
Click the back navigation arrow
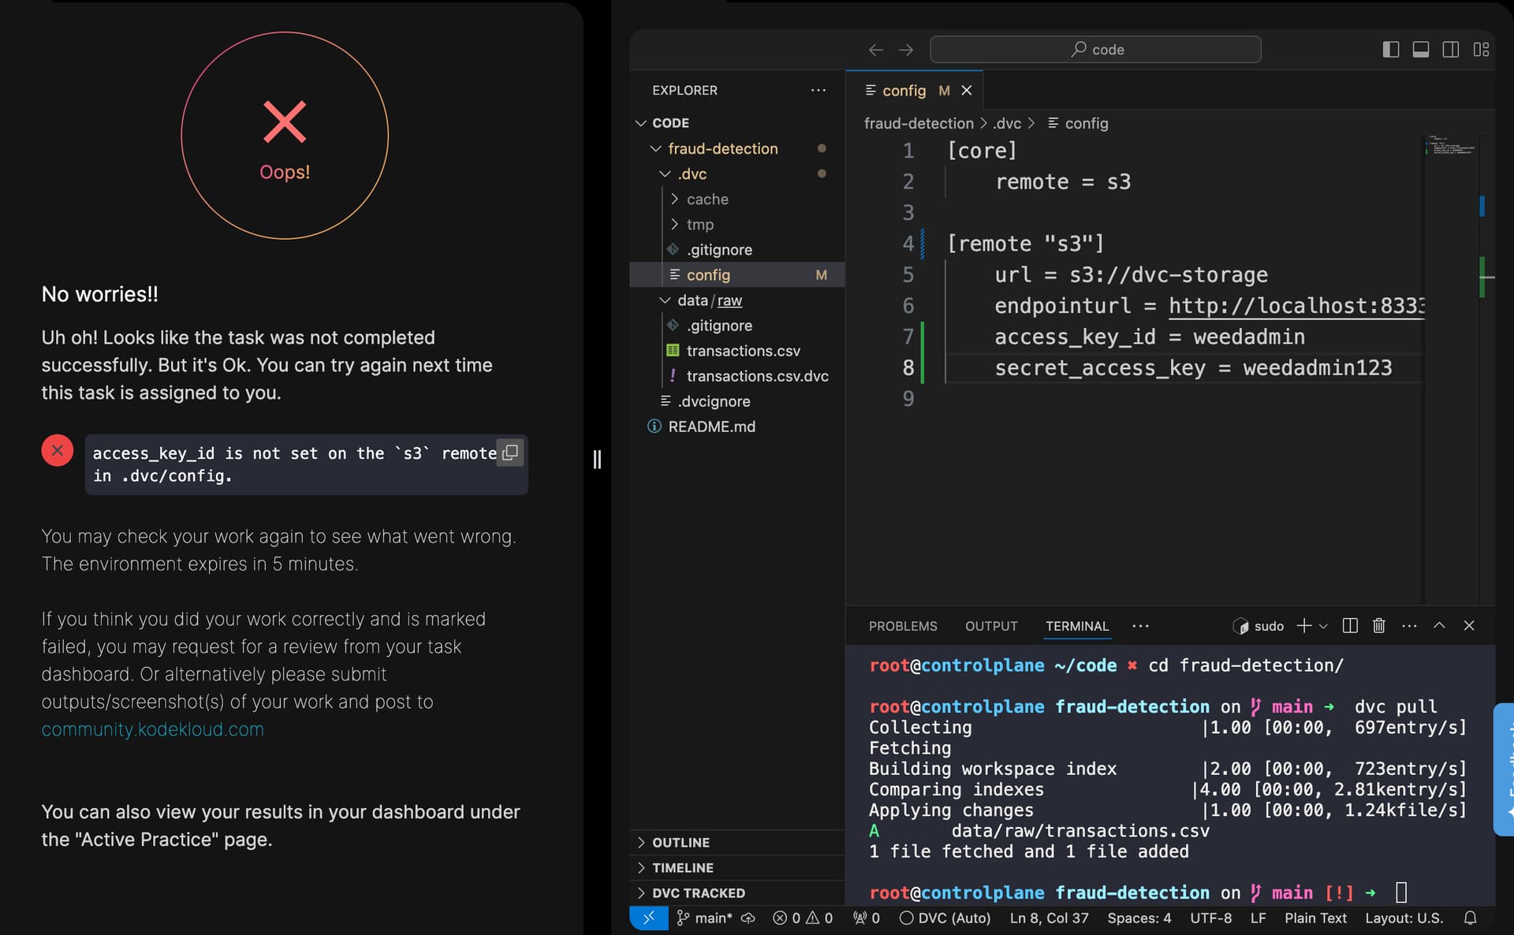875,50
